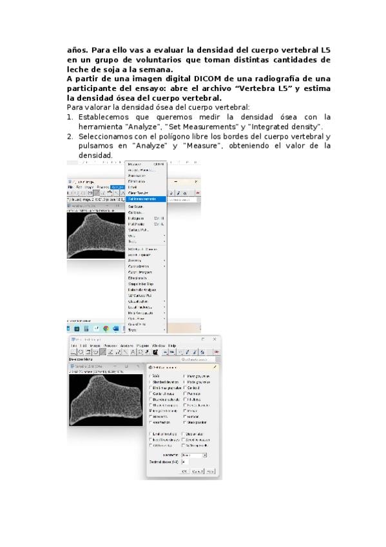
Task: Enable the Area checkbox in Set Measurements
Action: click(151, 377)
